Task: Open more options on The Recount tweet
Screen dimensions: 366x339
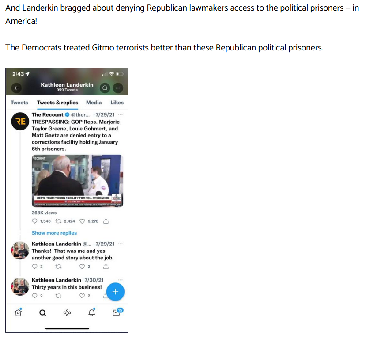Action: coord(121,114)
